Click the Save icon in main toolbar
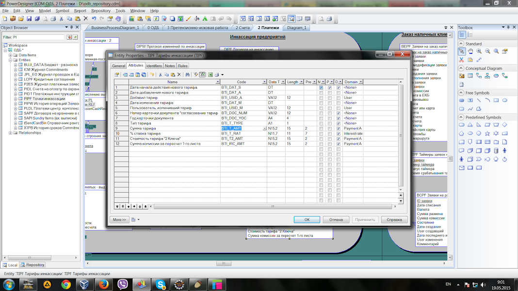 (29, 19)
